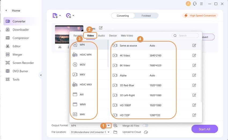The image size is (228, 140).
Task: Click the Upload to Cloud icon
Action: pos(146,132)
